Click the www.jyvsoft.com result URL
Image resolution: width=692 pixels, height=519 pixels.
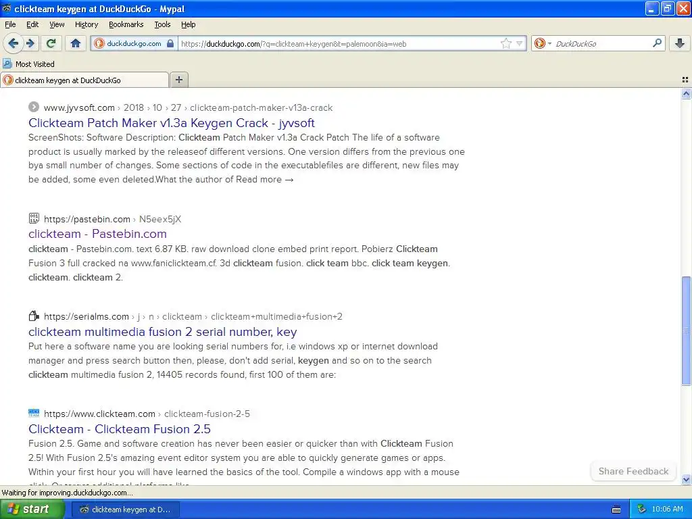[x=79, y=107]
